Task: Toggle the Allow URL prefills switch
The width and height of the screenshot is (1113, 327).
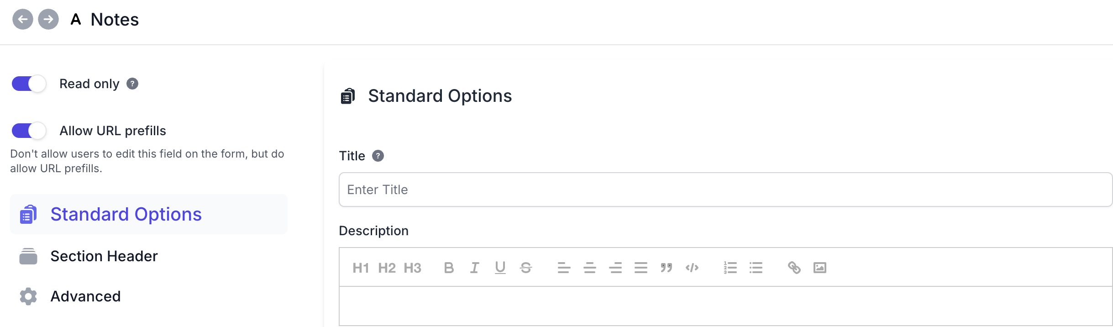Action: pyautogui.click(x=29, y=131)
